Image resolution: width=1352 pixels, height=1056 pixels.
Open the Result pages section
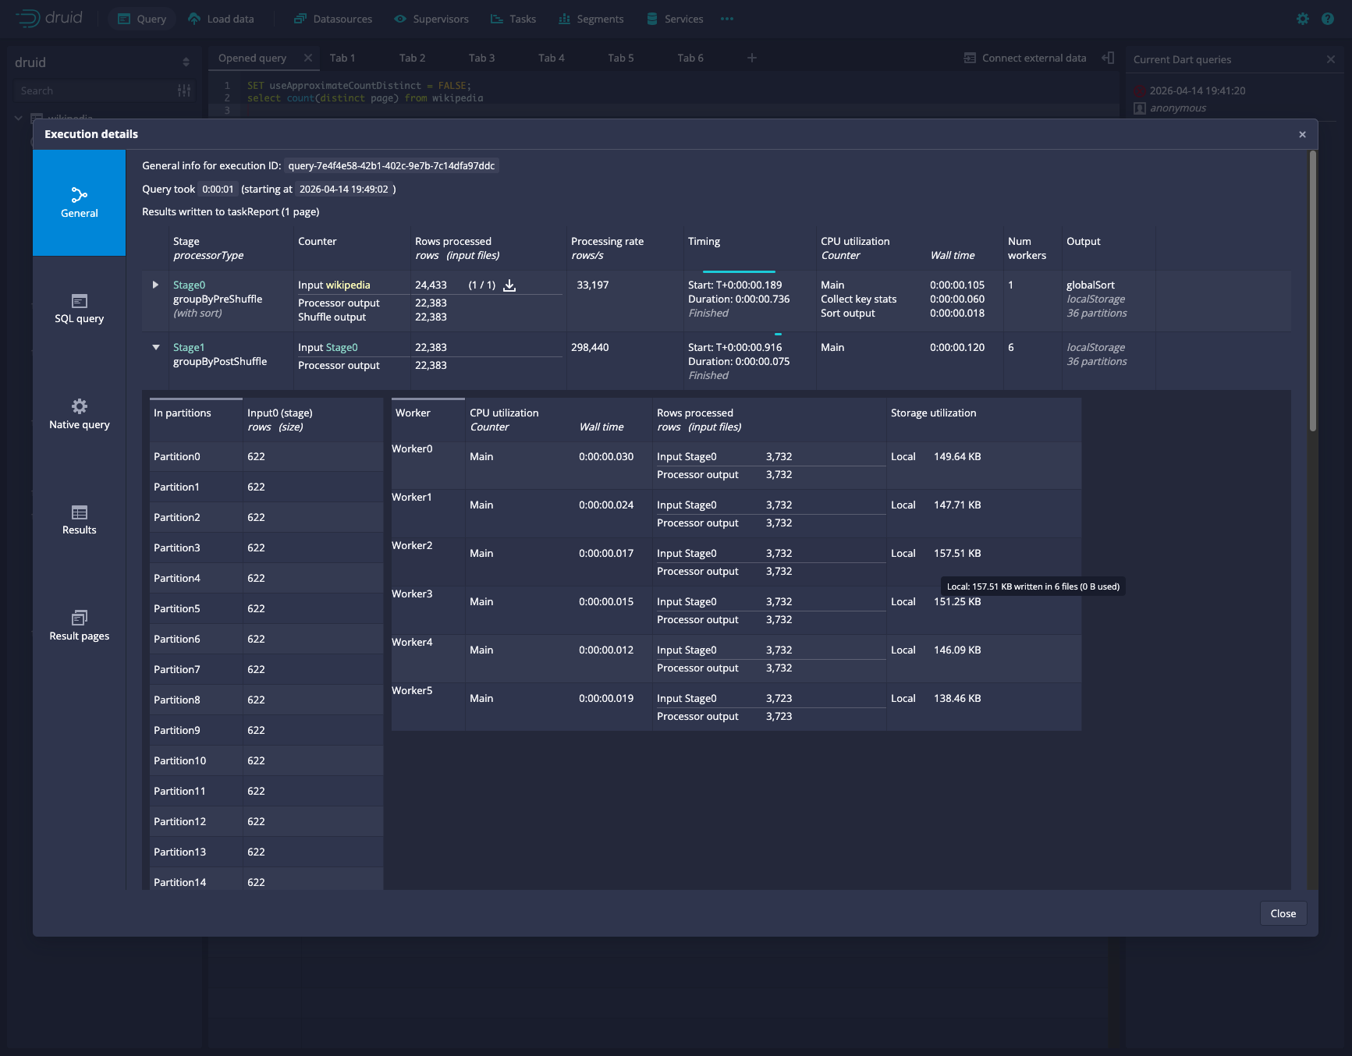click(x=79, y=625)
